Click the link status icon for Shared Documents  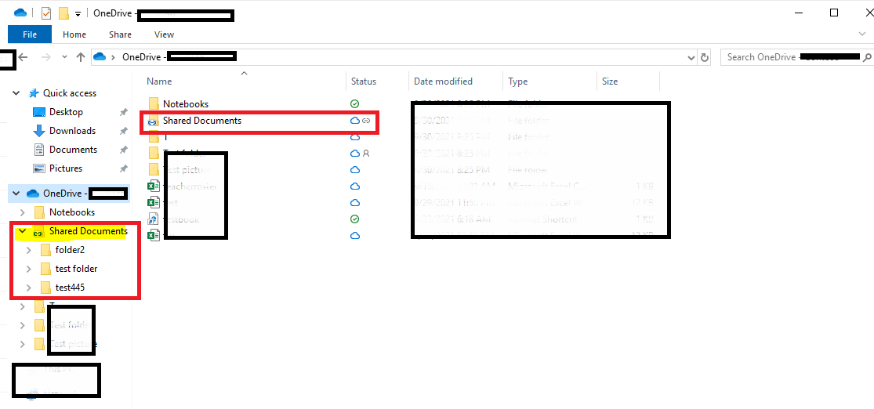pos(366,121)
